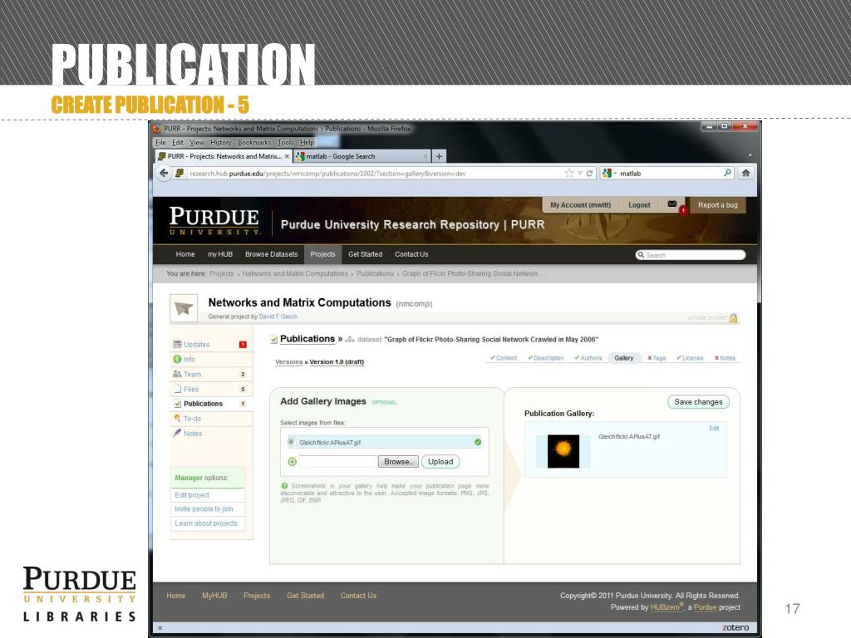Click the Versions link
The width and height of the screenshot is (851, 638).
click(288, 362)
